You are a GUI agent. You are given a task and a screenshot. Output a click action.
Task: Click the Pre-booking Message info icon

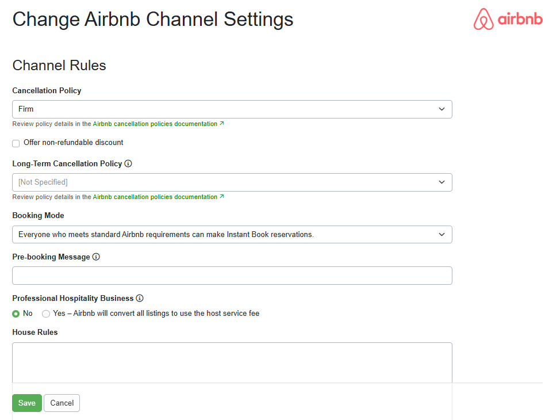(x=95, y=257)
